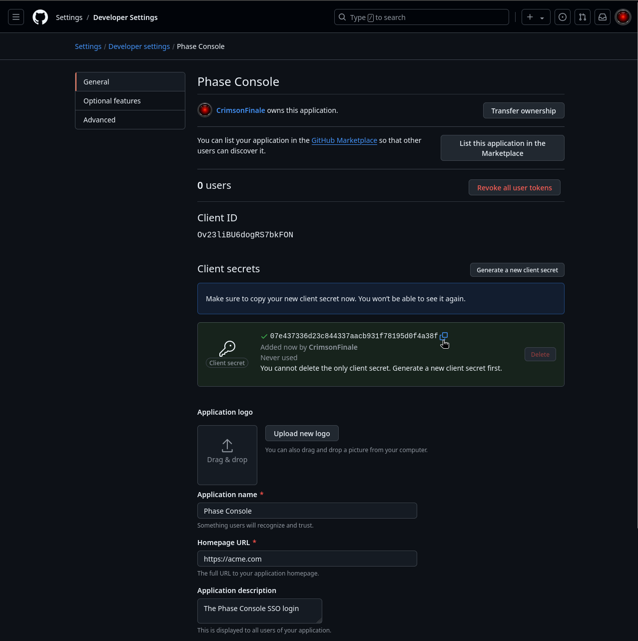The image size is (638, 641).
Task: Select Optional features sidebar tab
Action: 130,101
